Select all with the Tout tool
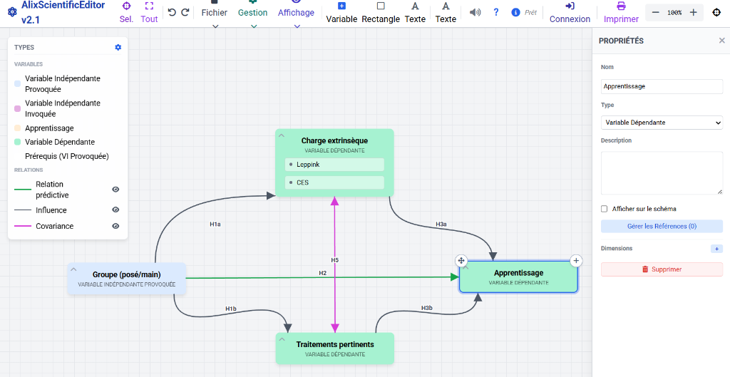The width and height of the screenshot is (730, 377). point(149,13)
